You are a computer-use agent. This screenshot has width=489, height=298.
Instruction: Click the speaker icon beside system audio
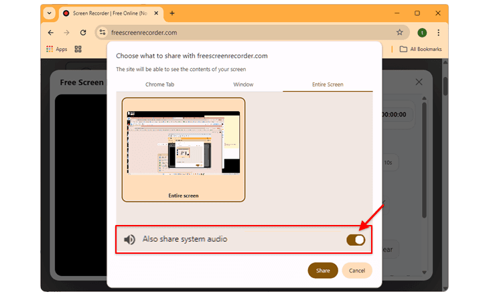tap(129, 239)
